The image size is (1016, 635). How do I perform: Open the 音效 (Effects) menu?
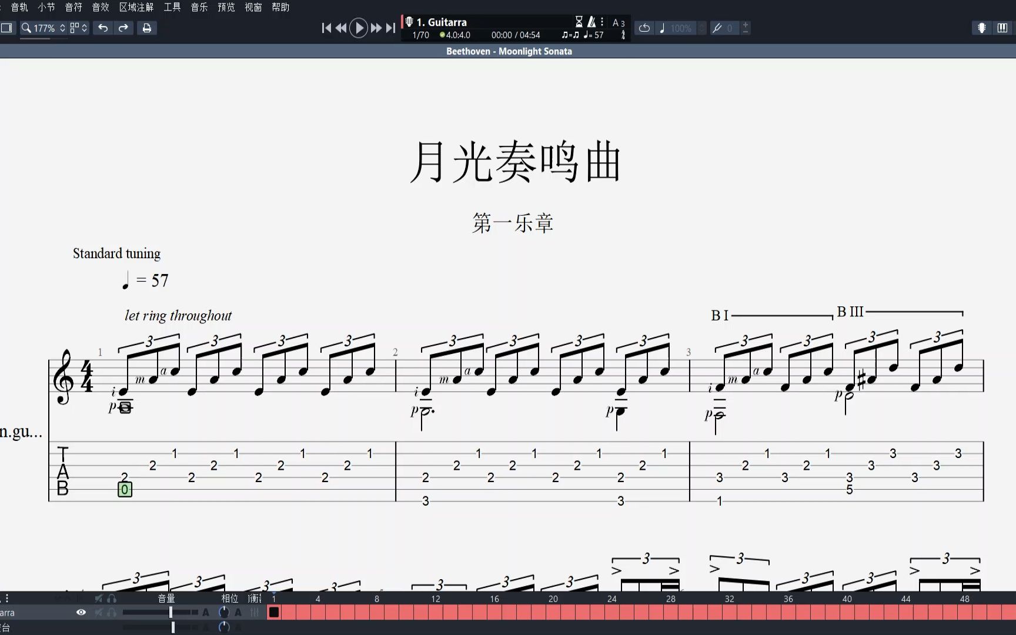pos(101,7)
